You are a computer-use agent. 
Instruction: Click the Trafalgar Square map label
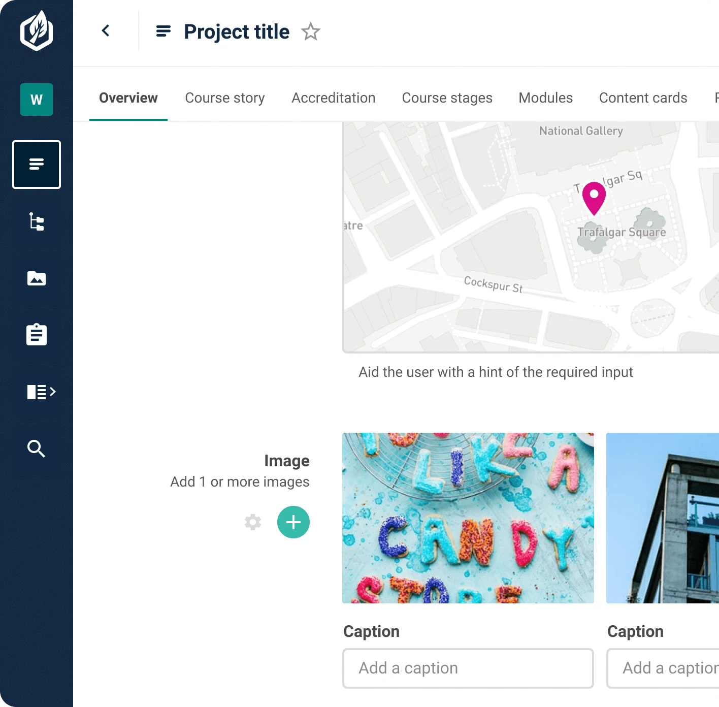[x=622, y=232]
